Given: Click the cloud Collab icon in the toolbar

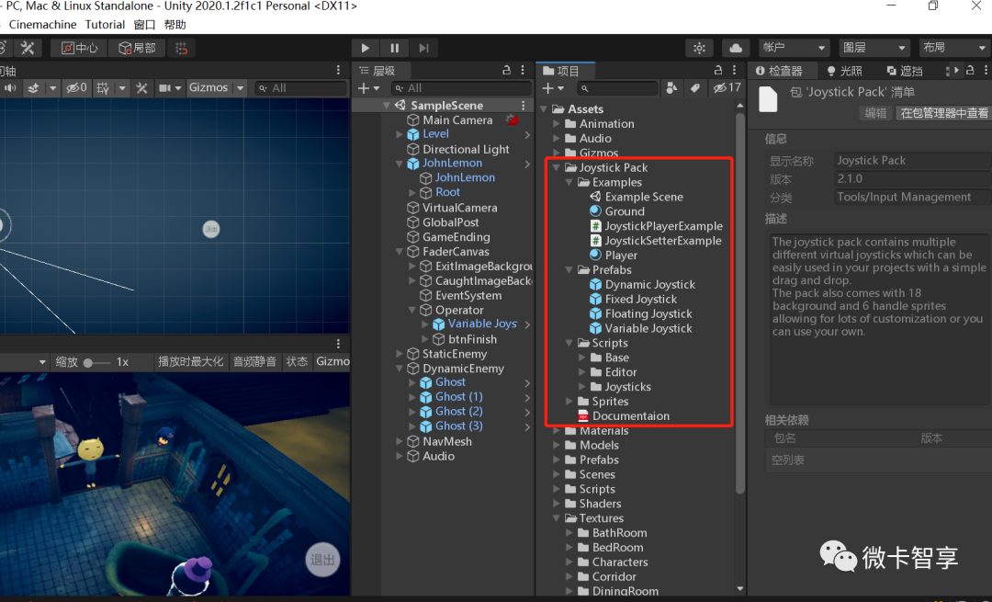Looking at the screenshot, I should 736,49.
